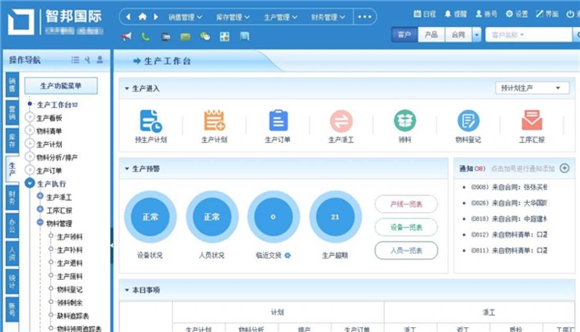580x332 pixels.
Task: Open the dropdown arrow next to 合同 tab
Action: click(x=476, y=35)
